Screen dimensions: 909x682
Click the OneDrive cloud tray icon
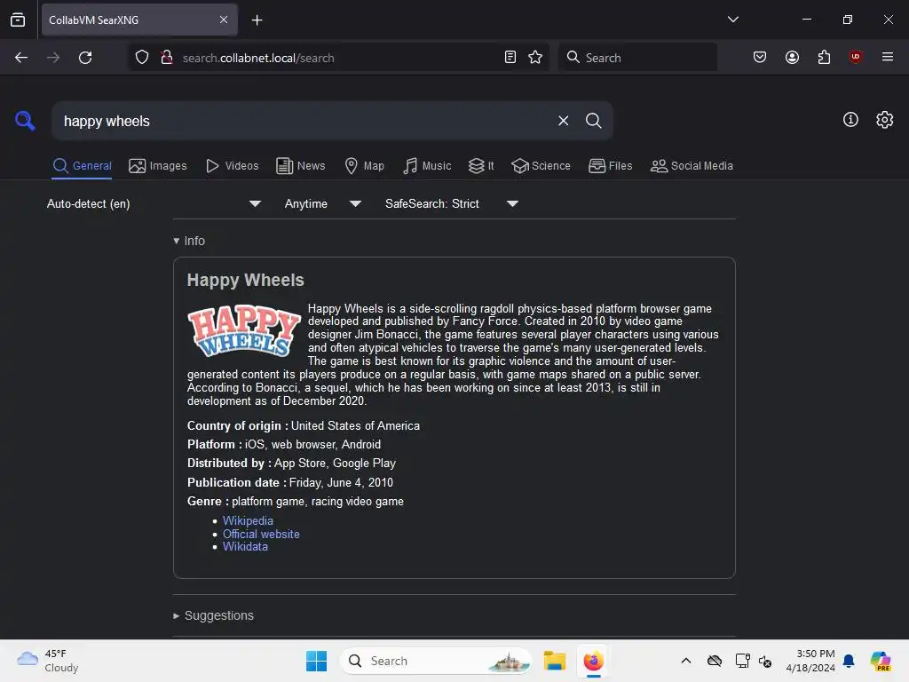[x=715, y=661]
